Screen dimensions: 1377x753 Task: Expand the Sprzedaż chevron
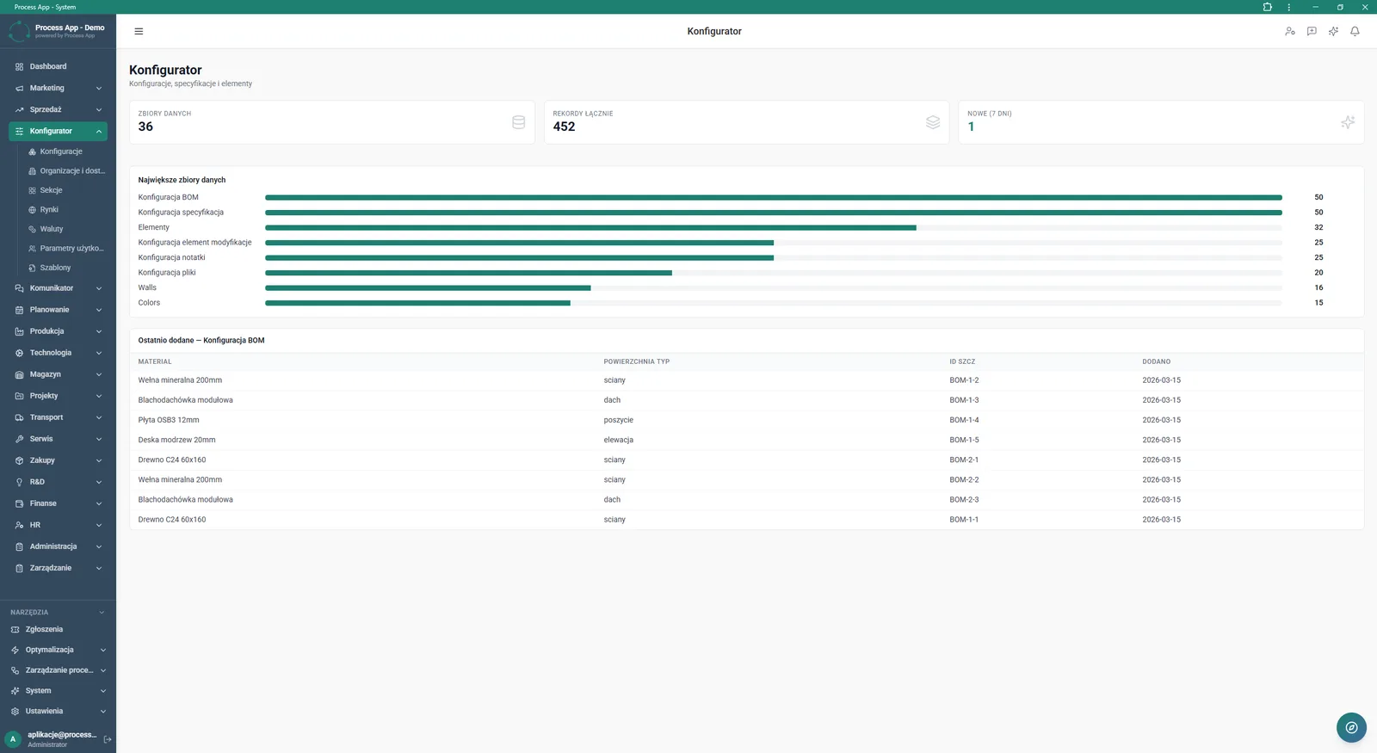99,109
